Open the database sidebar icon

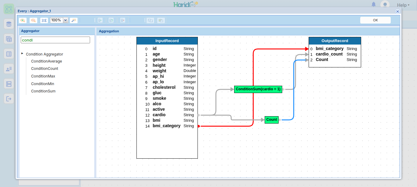click(x=9, y=24)
